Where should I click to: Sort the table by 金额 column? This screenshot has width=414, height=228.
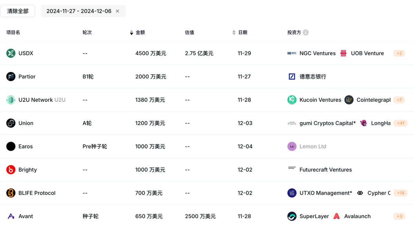coord(132,32)
